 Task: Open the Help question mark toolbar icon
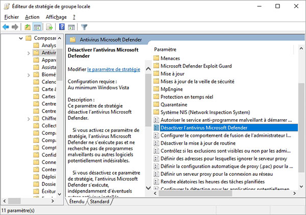point(62,26)
